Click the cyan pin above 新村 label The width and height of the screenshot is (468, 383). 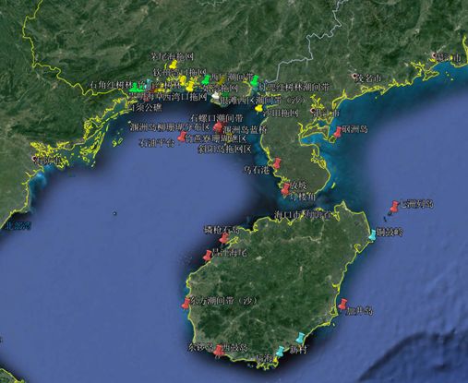pyautogui.click(x=300, y=338)
